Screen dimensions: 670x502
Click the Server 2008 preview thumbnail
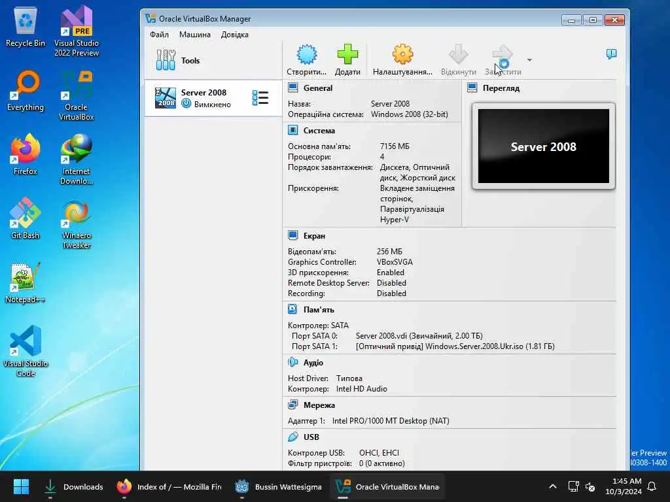(544, 146)
